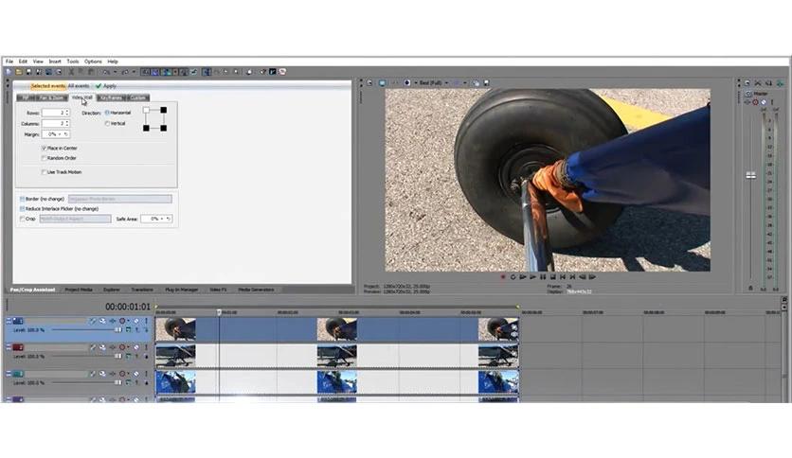Screen dimensions: 792x458
Task: Click the Selected events button
Action: 48,86
